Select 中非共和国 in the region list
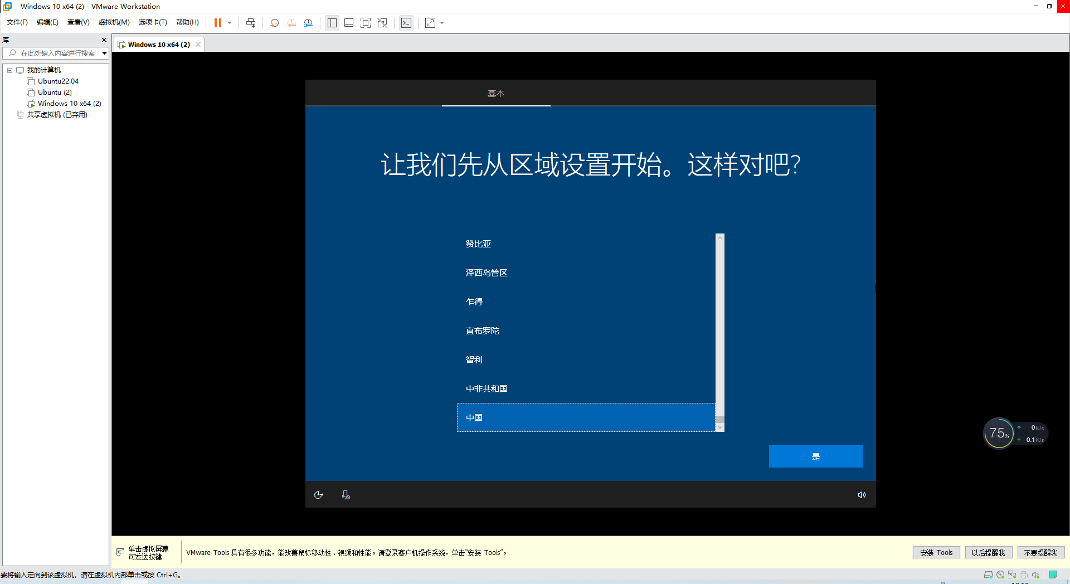This screenshot has height=584, width=1070. 586,388
